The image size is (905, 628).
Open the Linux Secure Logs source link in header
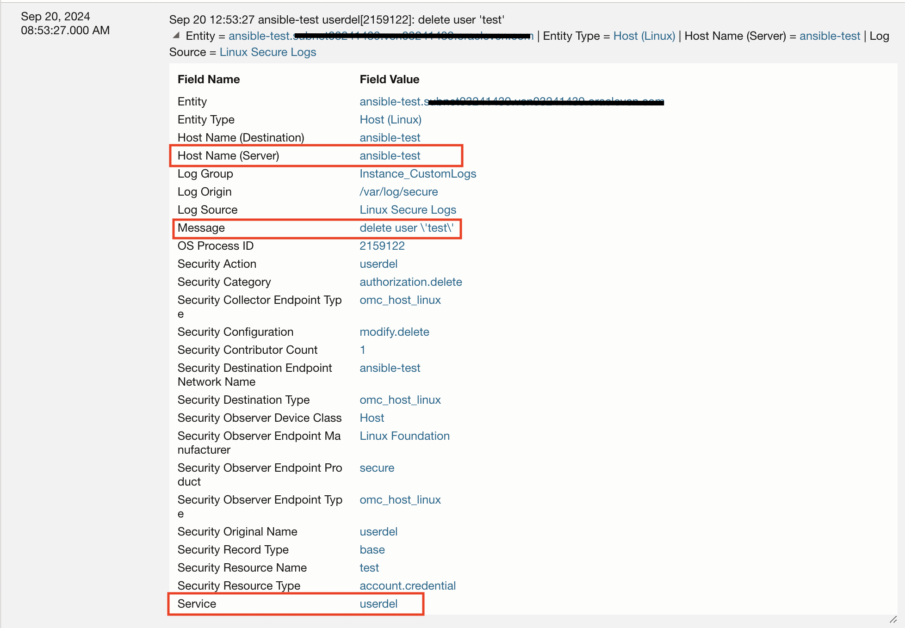pyautogui.click(x=267, y=52)
